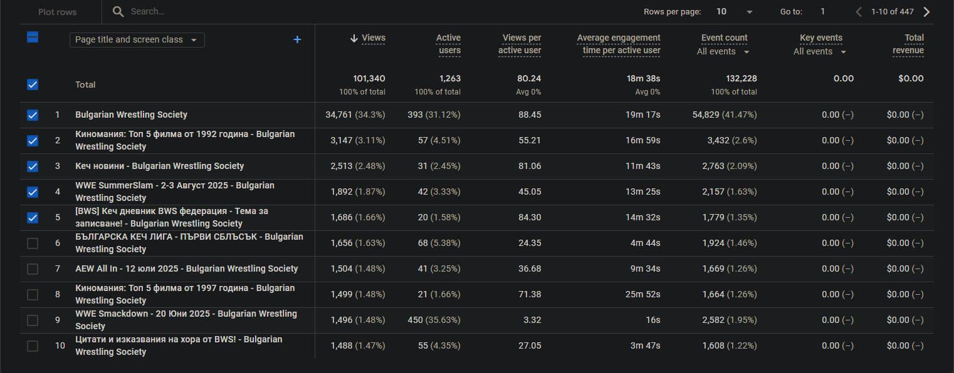Screen dimensions: 954x373
Task: Open Key events All events dropdown
Action: [x=820, y=52]
